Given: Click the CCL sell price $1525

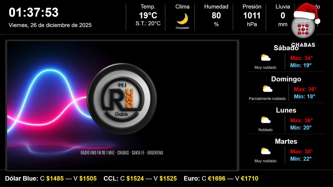Looking at the screenshot, I should pyautogui.click(x=168, y=178).
